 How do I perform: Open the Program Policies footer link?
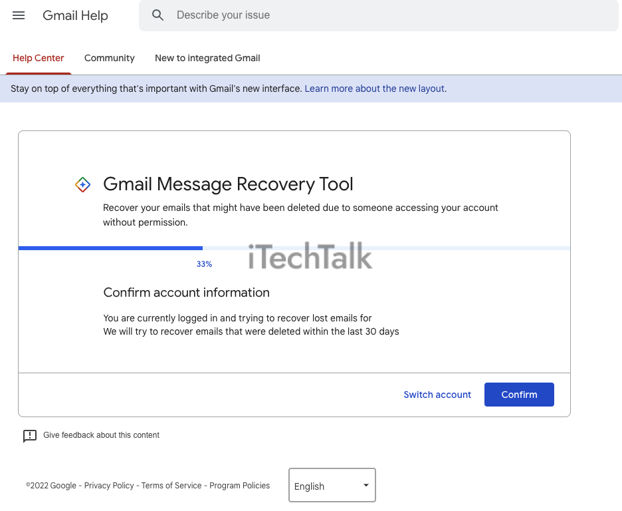click(239, 486)
